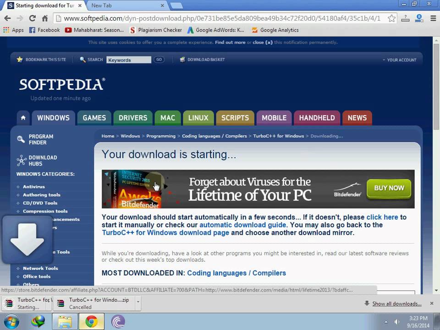Select the SCRIPTS section tab
The height and width of the screenshot is (330, 440).
(x=235, y=118)
